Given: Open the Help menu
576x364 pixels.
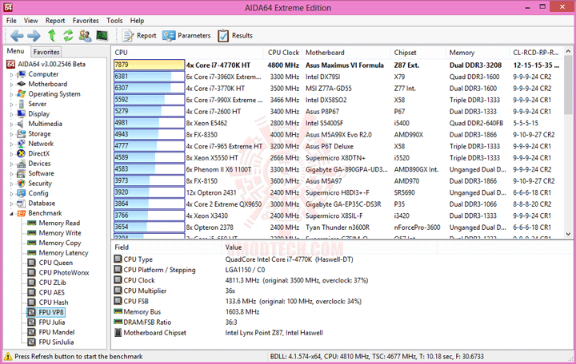Looking at the screenshot, I should 137,21.
